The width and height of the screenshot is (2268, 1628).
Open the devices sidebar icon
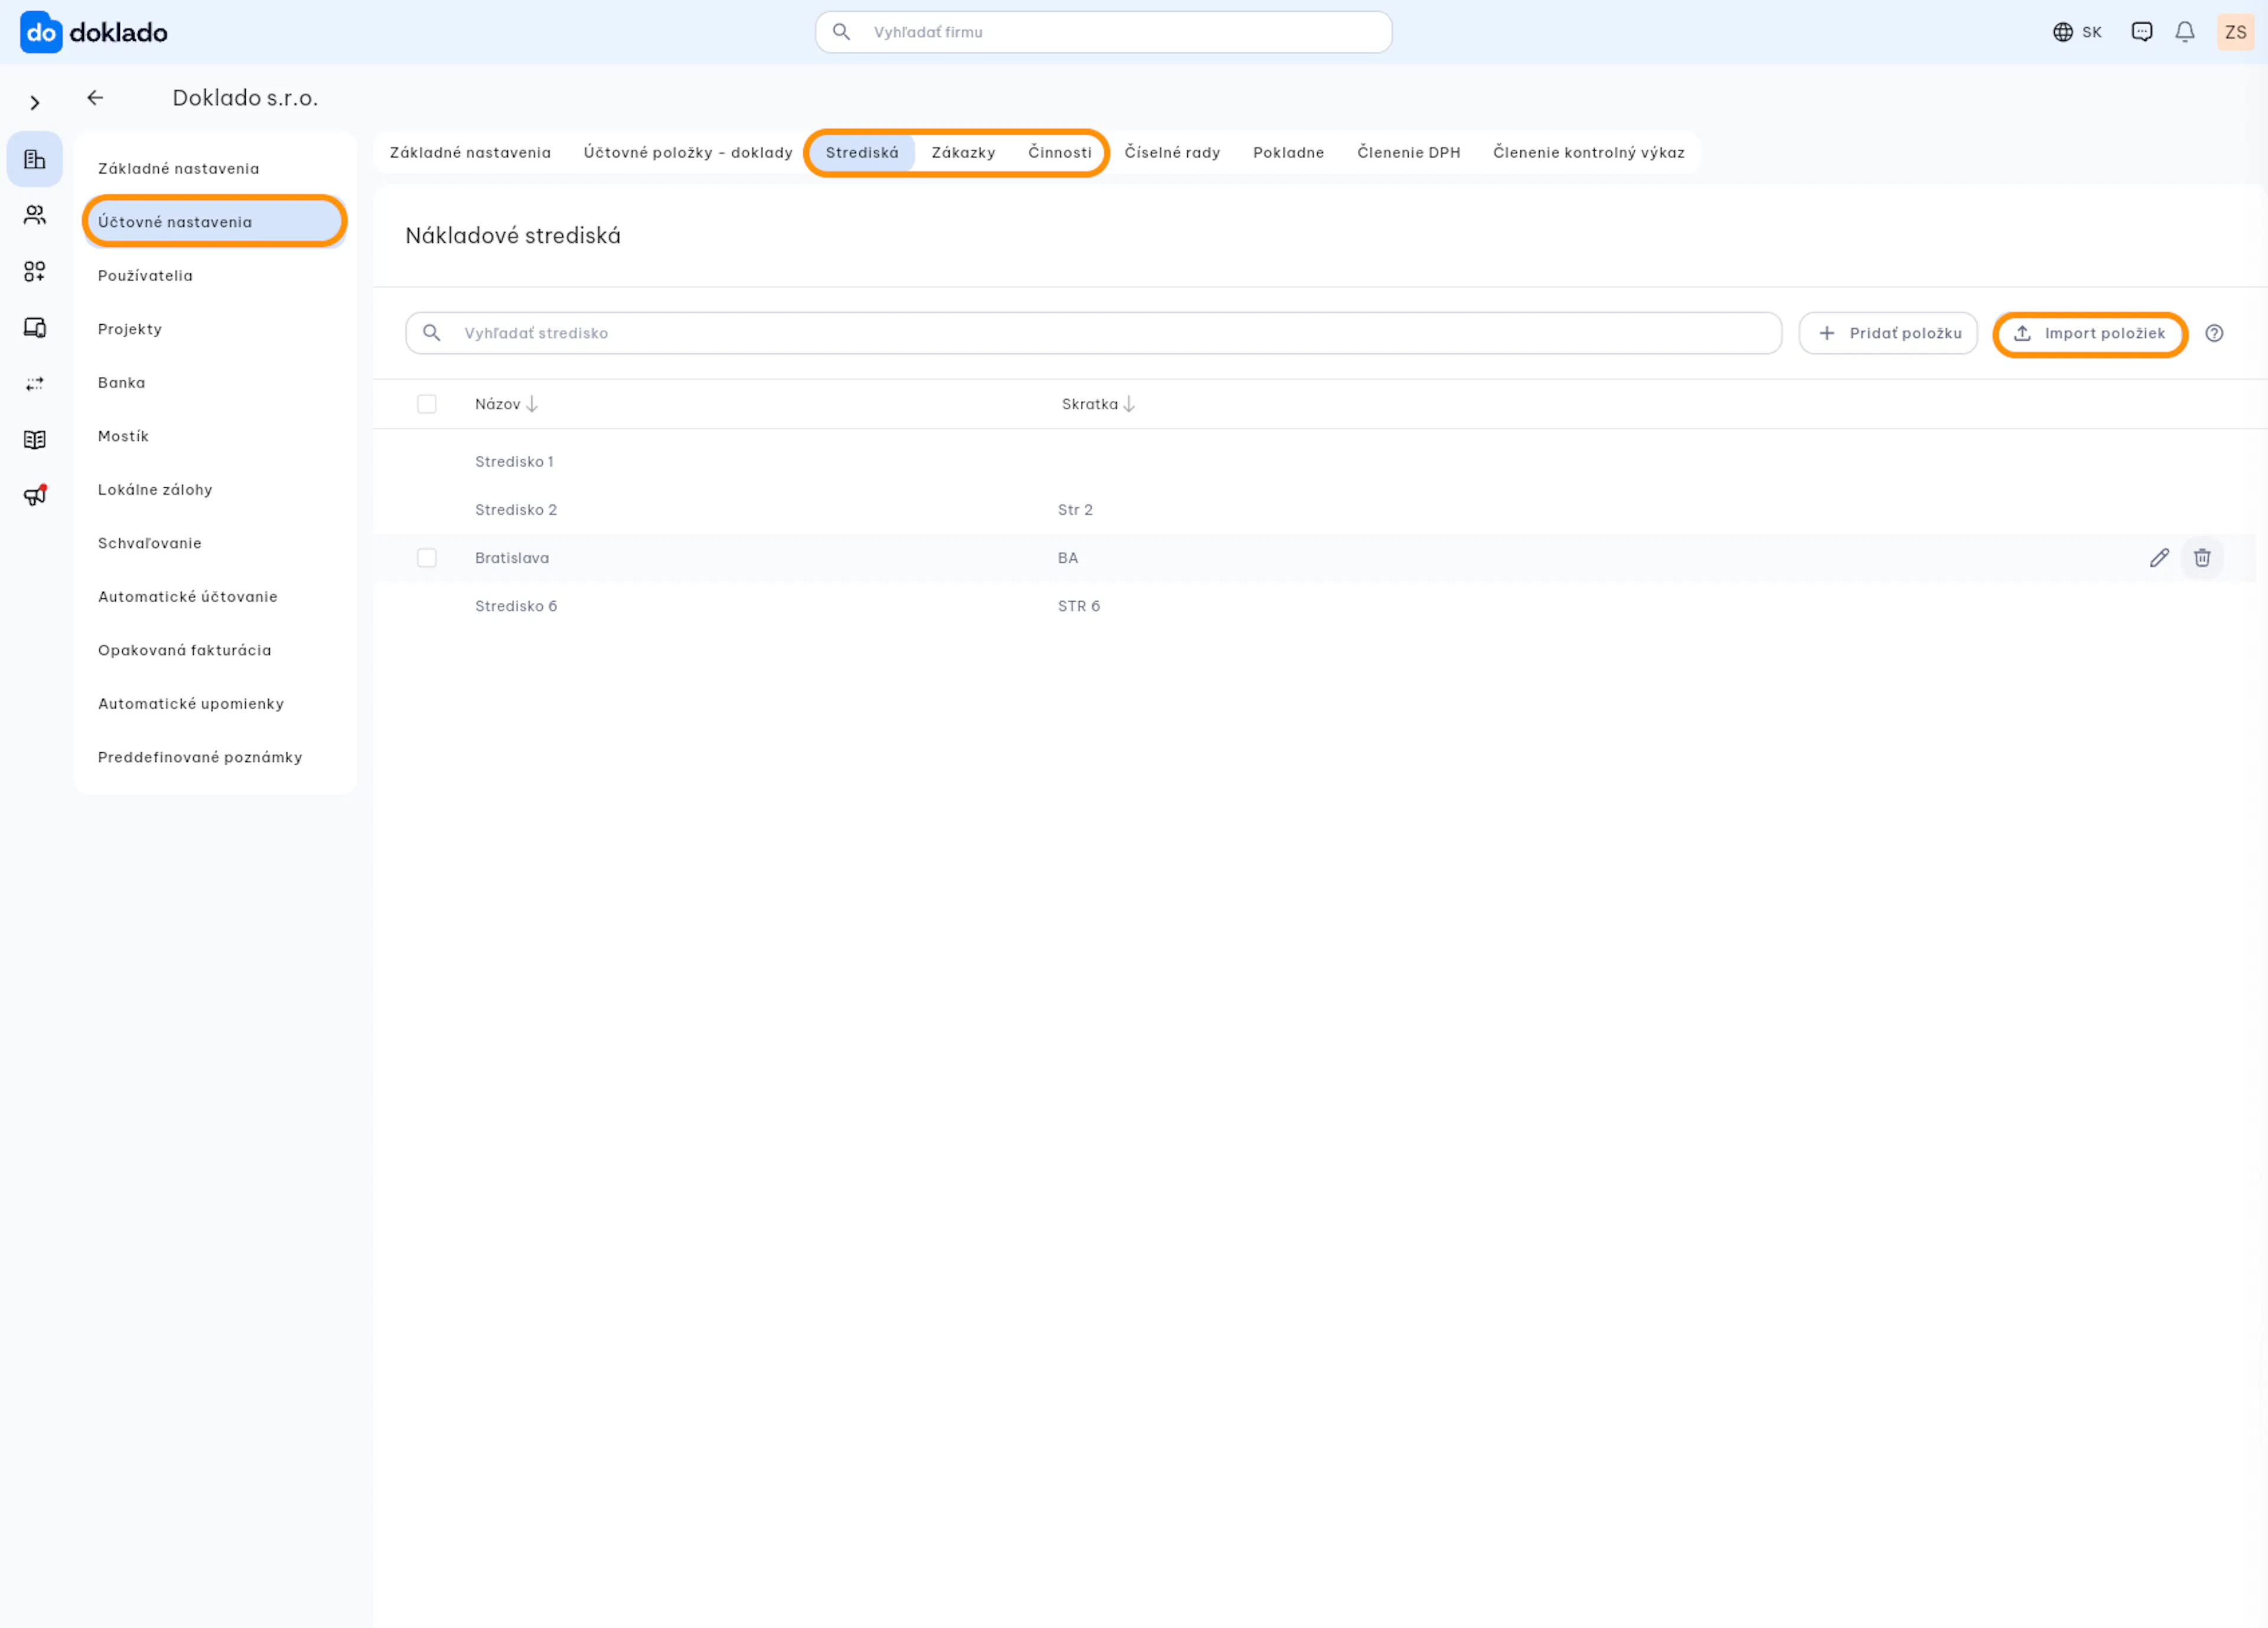tap(35, 327)
